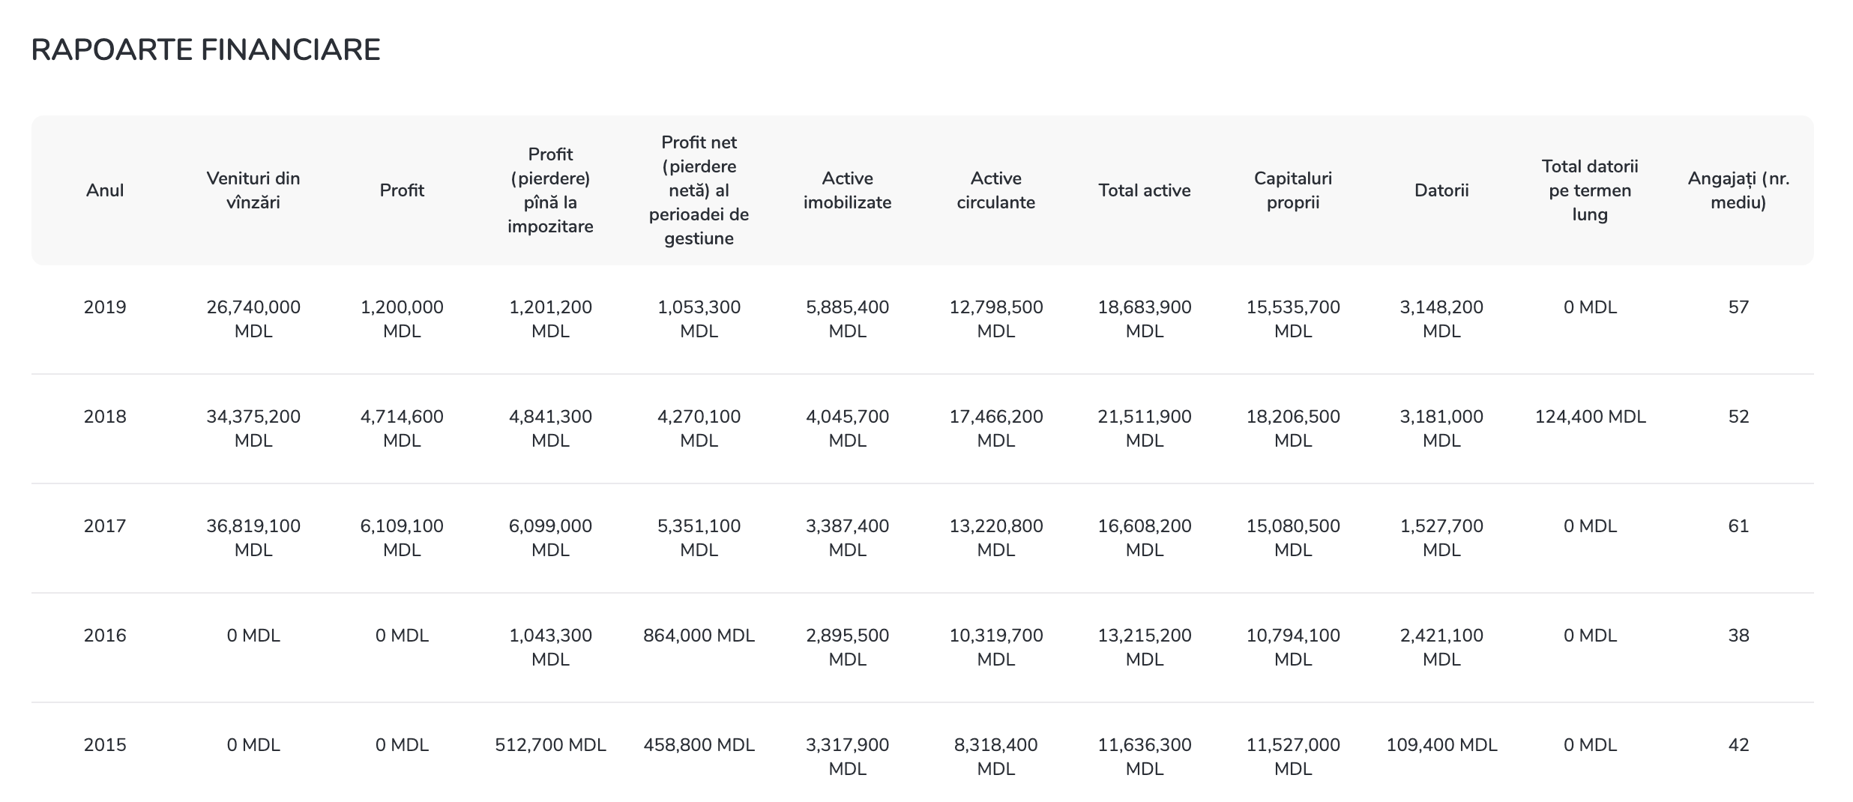Click the Profit column header
The width and height of the screenshot is (1853, 802).
point(402,190)
